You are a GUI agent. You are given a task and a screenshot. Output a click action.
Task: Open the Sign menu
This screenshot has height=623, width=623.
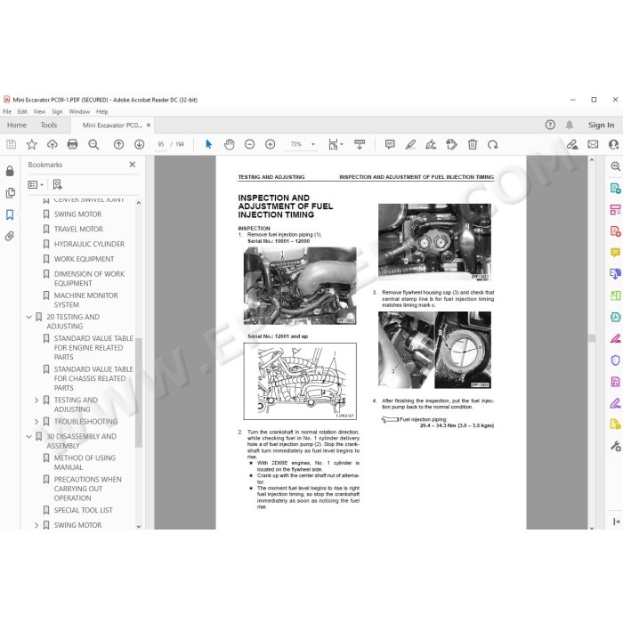point(57,111)
